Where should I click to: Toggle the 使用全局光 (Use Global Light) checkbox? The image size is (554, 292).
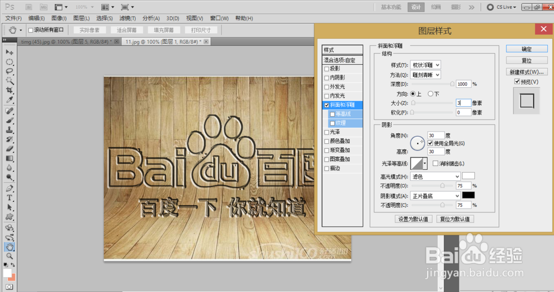tap(430, 143)
